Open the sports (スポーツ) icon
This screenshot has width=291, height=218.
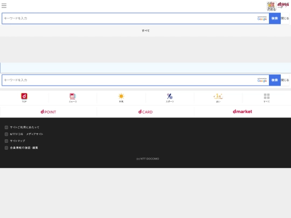[170, 96]
